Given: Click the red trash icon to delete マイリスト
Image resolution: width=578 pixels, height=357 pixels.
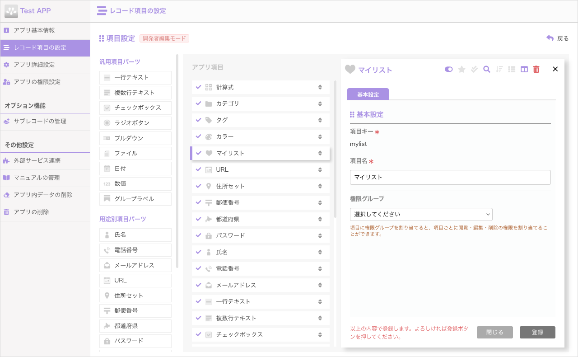Looking at the screenshot, I should coord(536,69).
